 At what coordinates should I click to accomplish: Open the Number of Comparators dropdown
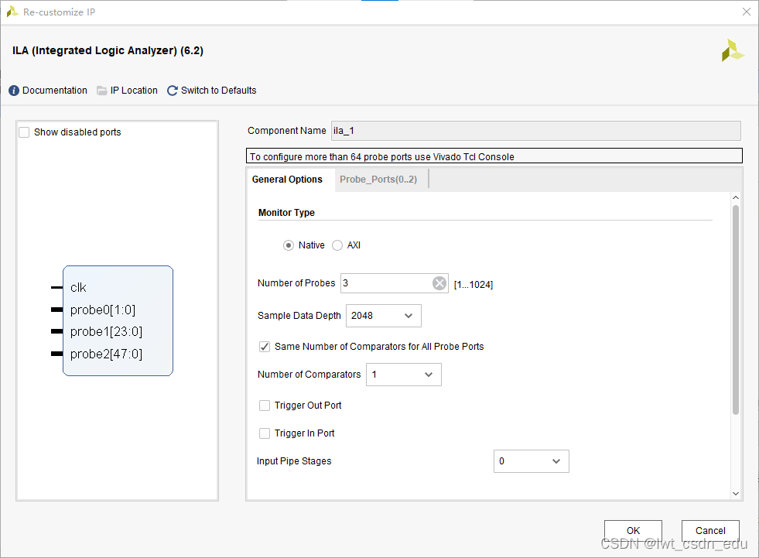(404, 375)
